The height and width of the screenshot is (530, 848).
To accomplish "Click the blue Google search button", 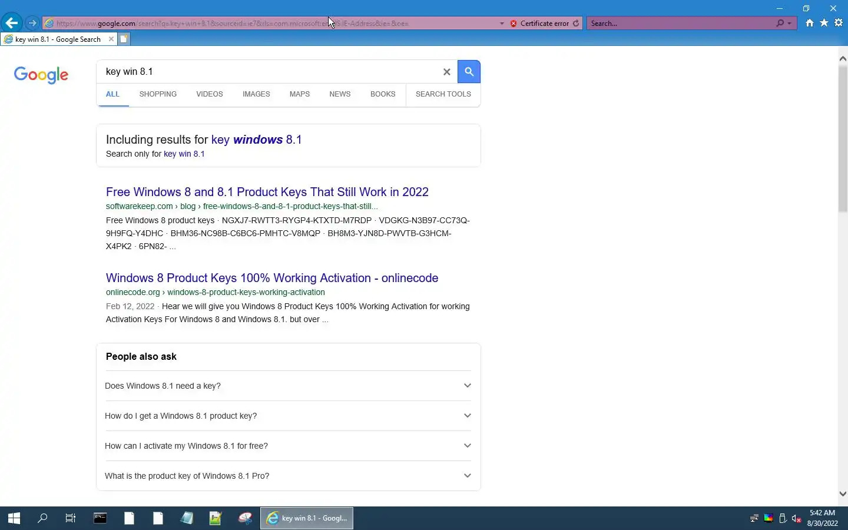I will (469, 72).
